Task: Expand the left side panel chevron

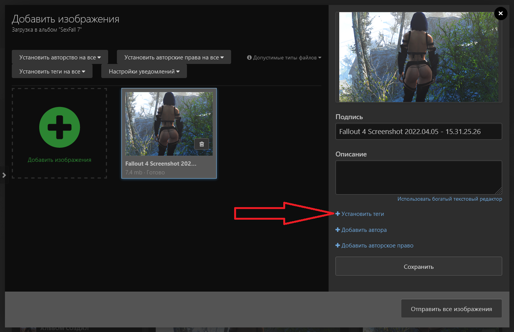Action: click(4, 175)
